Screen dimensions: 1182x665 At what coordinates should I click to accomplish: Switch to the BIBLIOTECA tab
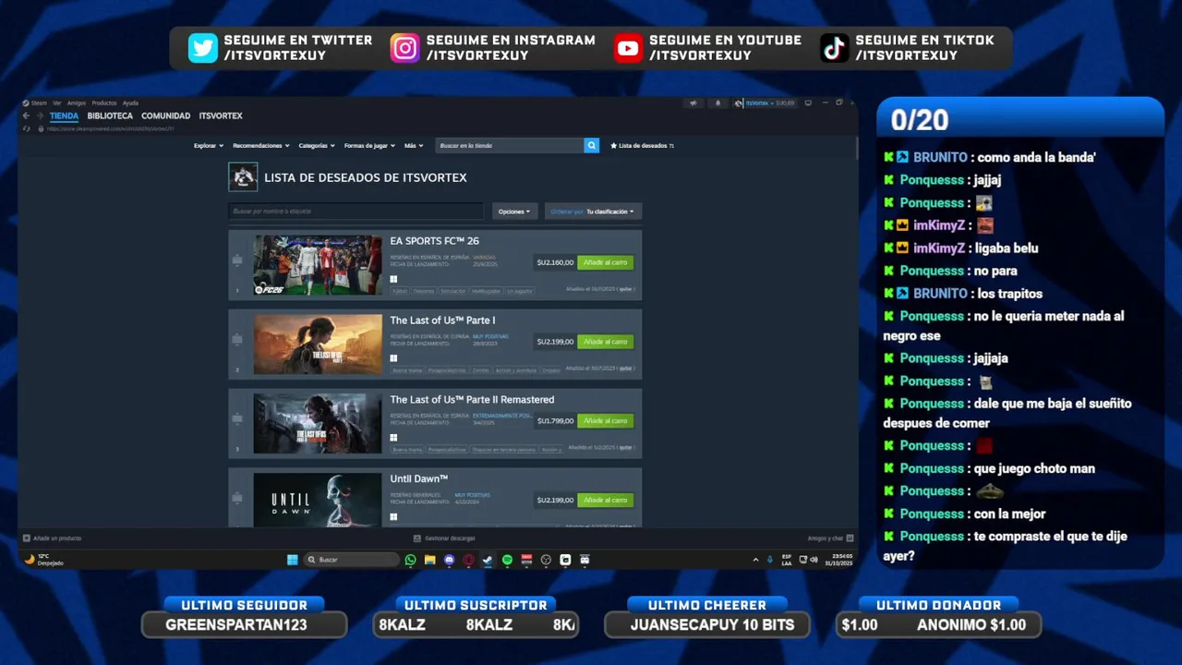pos(110,115)
